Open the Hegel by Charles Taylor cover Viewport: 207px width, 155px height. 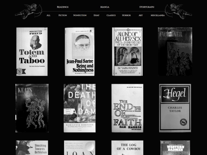pyautogui.click(x=175, y=108)
